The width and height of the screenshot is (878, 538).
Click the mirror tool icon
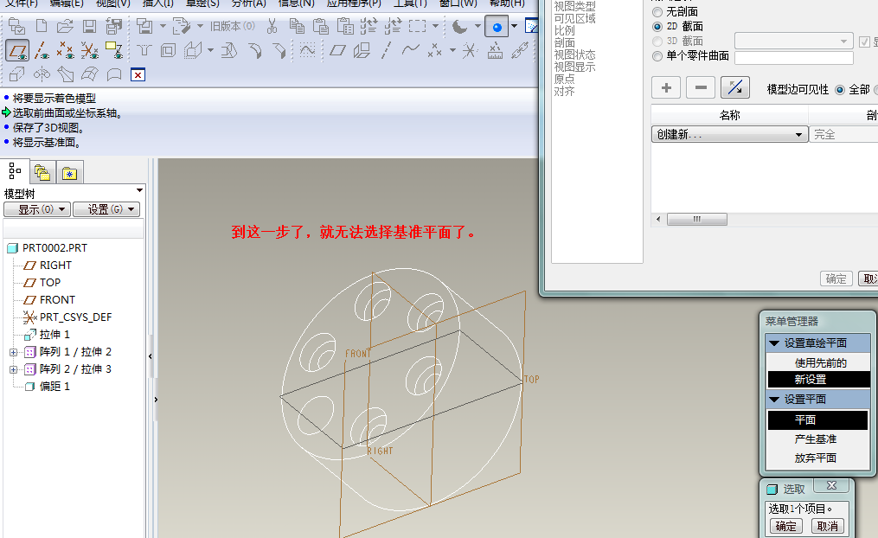[x=42, y=74]
